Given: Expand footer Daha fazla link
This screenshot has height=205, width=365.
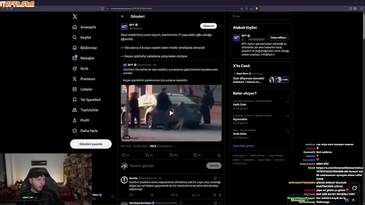Looking at the screenshot, I should [280, 160].
